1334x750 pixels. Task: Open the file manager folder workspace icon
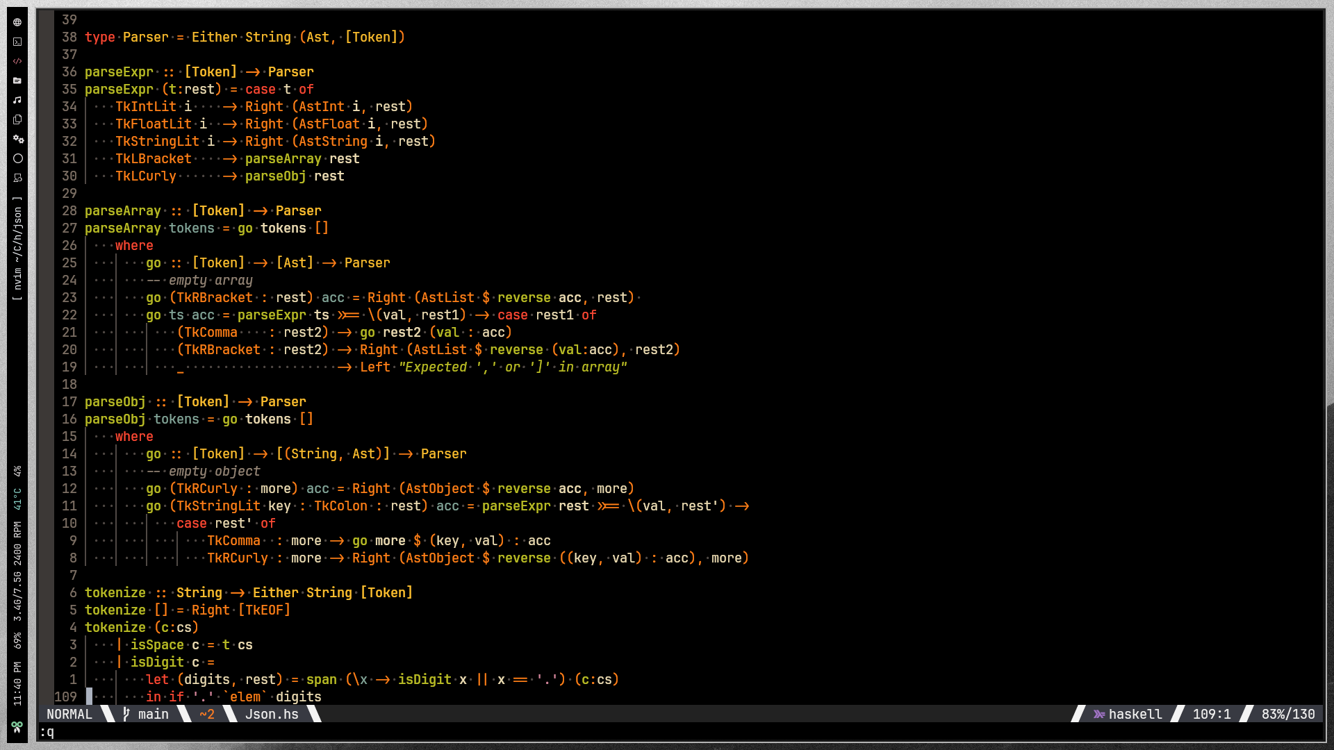click(x=17, y=81)
